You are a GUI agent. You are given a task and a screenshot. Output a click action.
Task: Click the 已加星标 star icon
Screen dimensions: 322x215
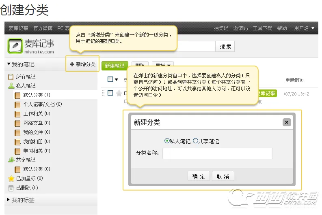tap(11, 179)
